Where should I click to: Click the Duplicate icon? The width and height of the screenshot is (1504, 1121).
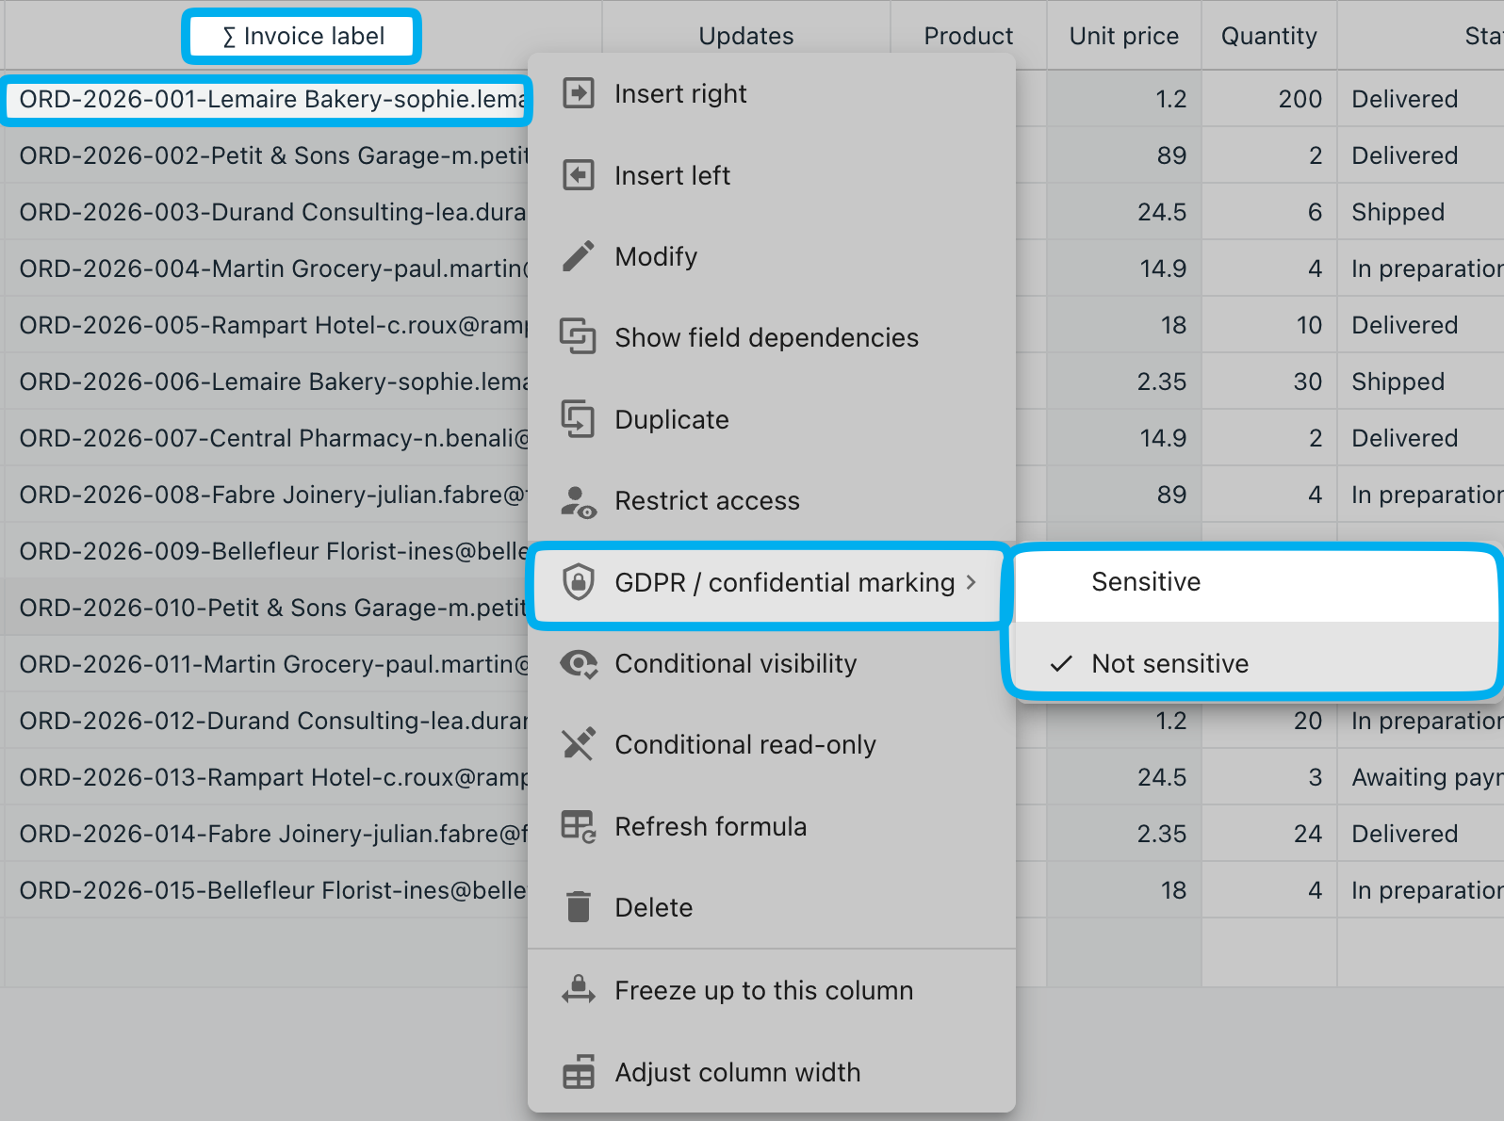579,419
